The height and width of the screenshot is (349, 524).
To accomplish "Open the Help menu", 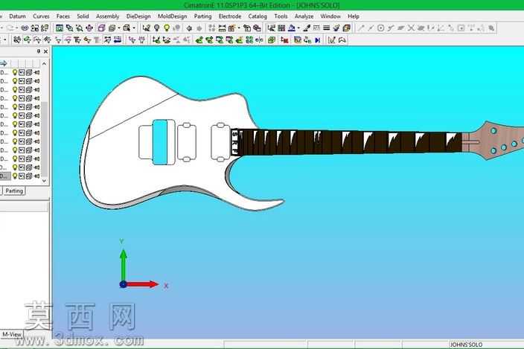I will point(354,16).
